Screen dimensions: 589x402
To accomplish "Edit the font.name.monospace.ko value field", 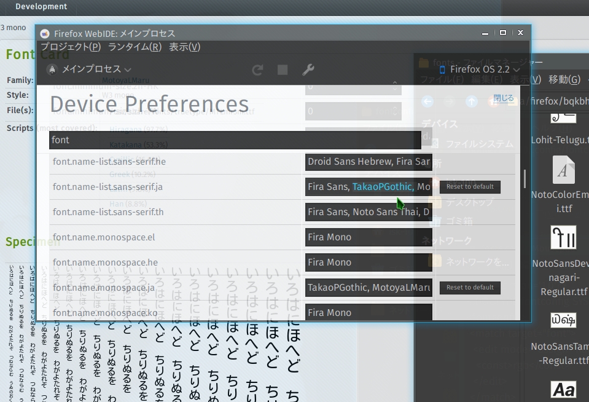I will click(x=369, y=312).
